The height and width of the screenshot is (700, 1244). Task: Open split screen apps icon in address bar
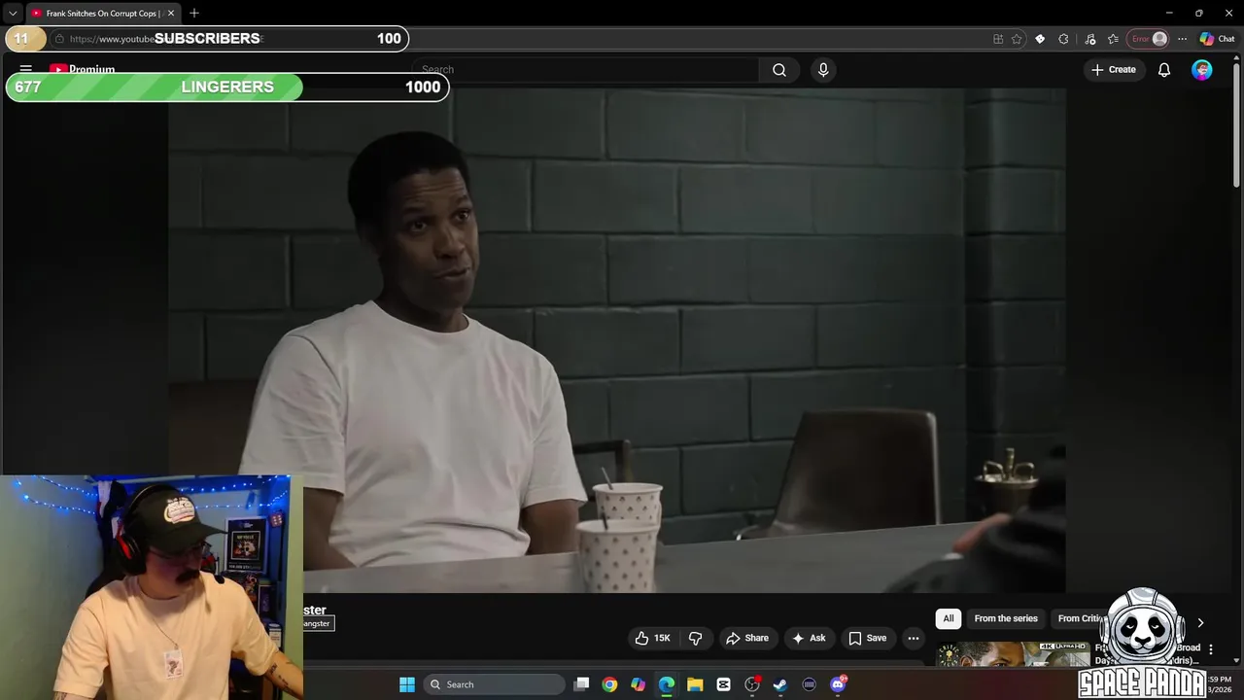click(x=998, y=39)
